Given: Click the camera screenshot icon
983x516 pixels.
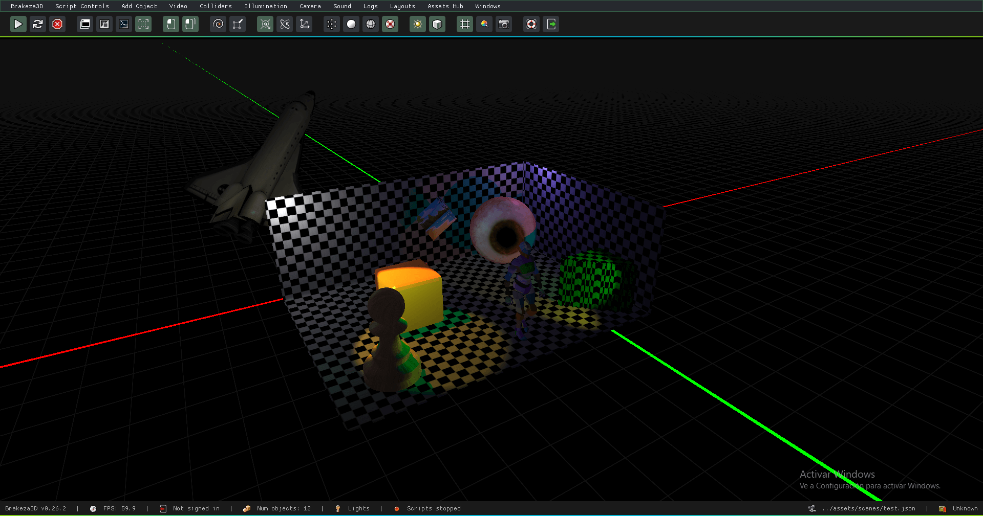Looking at the screenshot, I should (504, 24).
